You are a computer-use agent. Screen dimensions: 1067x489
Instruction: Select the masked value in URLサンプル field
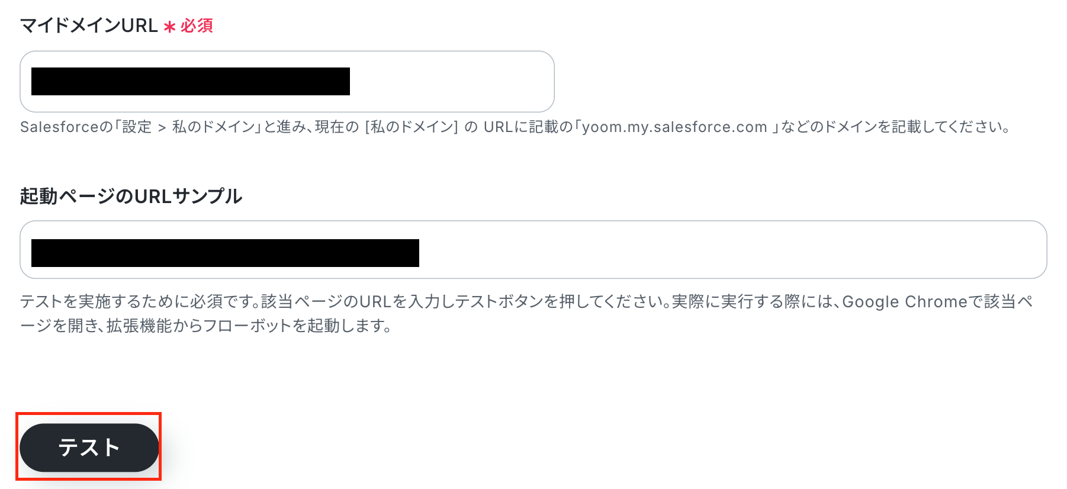pos(225,253)
